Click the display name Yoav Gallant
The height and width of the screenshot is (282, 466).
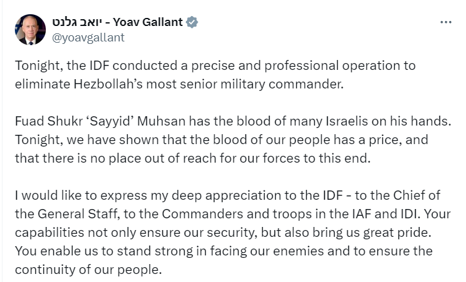pyautogui.click(x=147, y=23)
